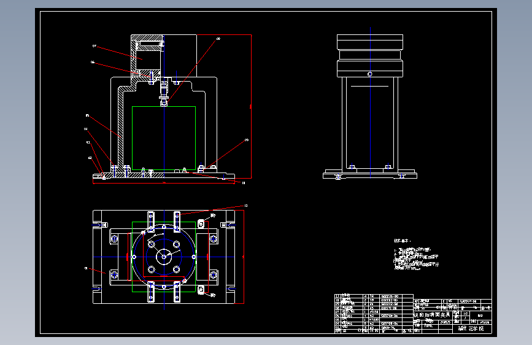
Task: Click part balloon label 01 in plan view
Action: tap(86, 268)
